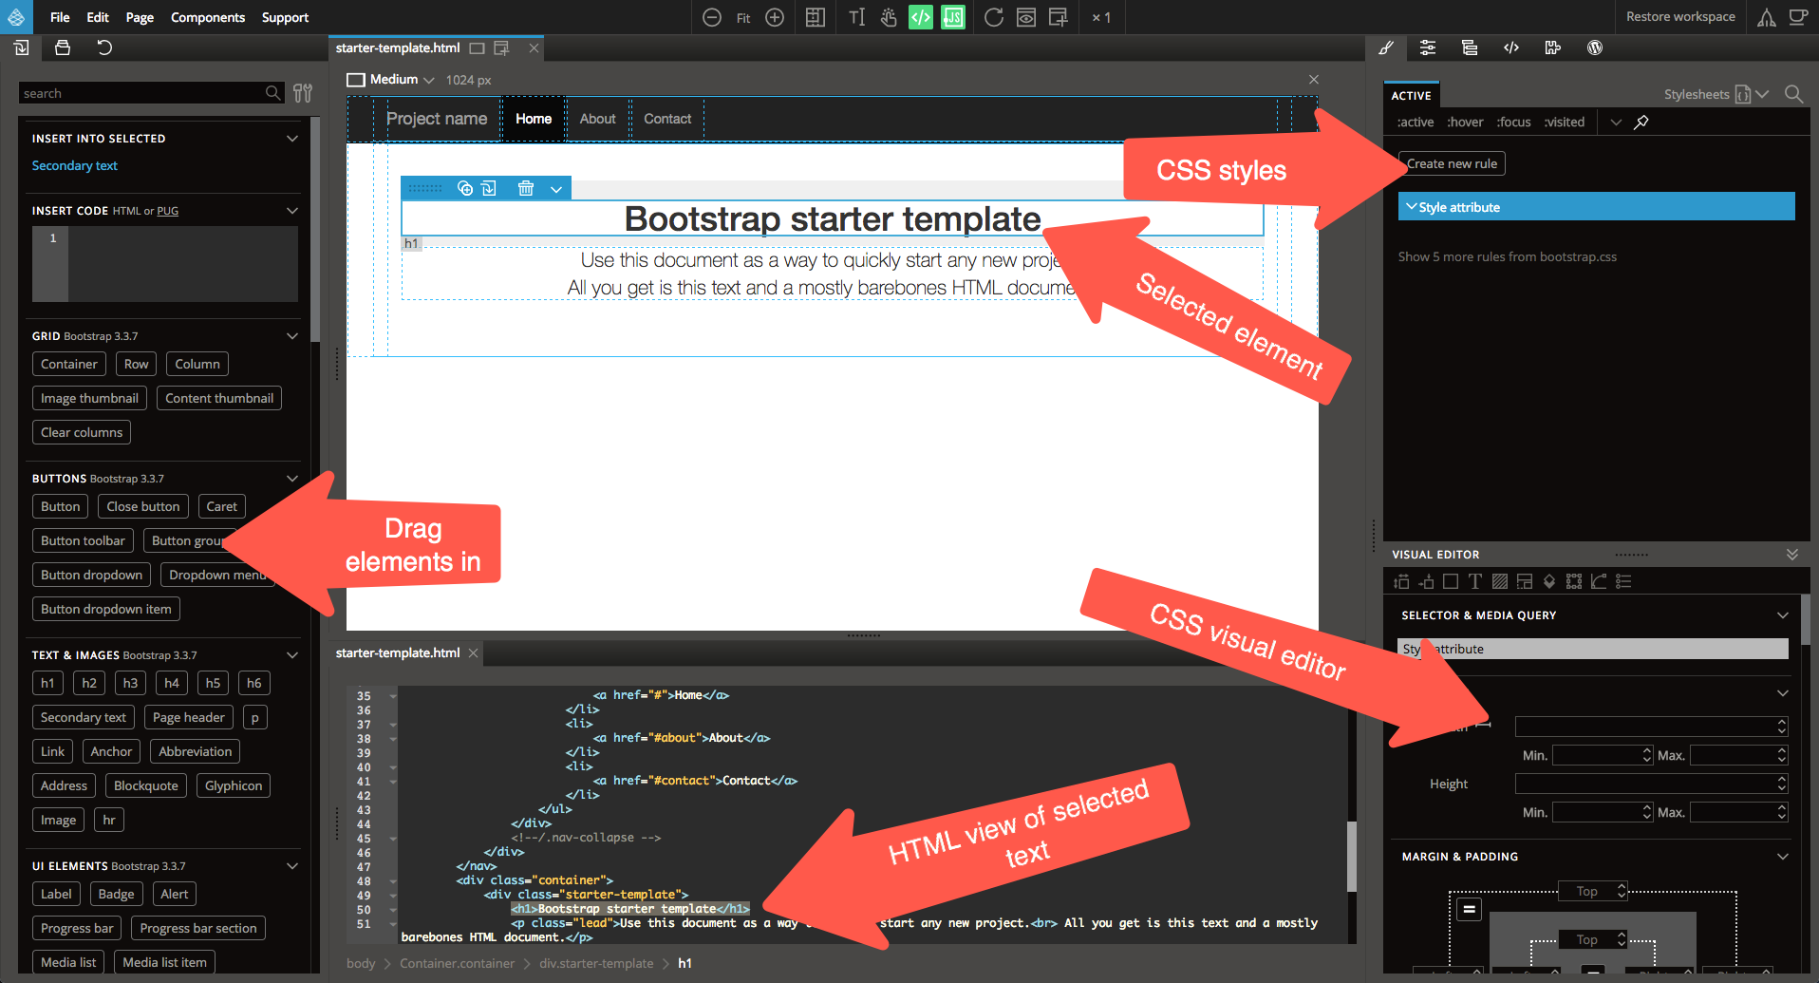Collapse the Margin & Padding section
1819x983 pixels.
[1782, 857]
